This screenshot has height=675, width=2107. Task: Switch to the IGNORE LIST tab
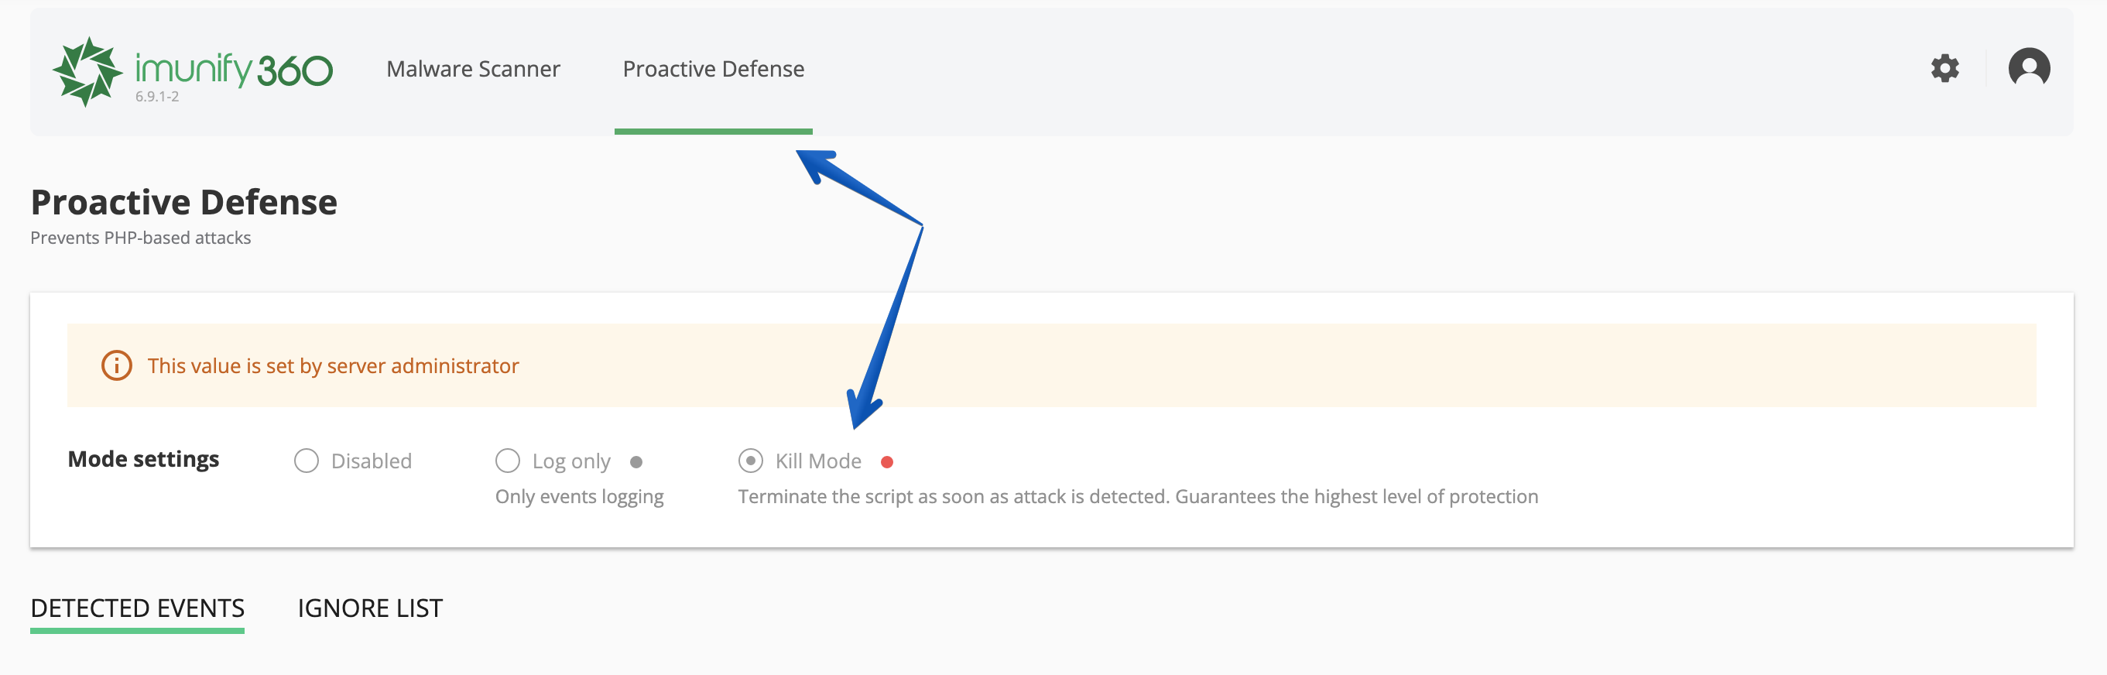pos(370,608)
